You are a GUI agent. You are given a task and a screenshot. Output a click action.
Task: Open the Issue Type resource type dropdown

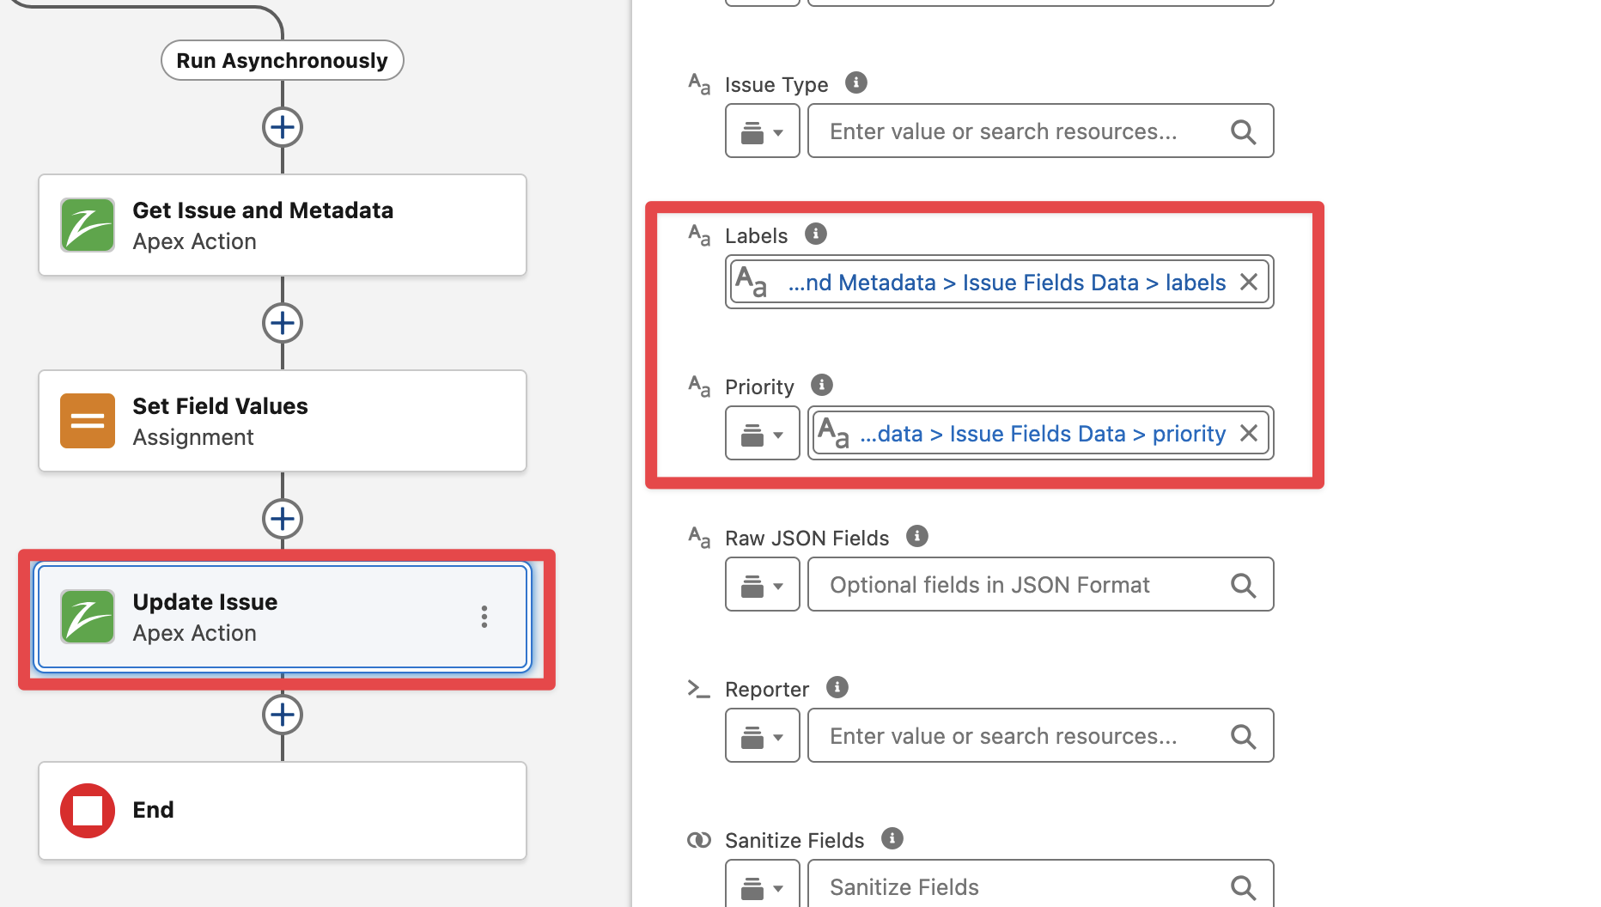tap(762, 131)
